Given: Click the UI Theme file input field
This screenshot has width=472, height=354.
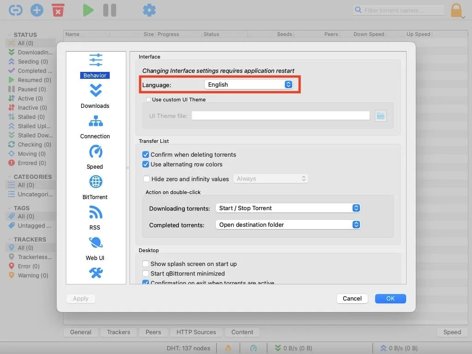Looking at the screenshot, I should (281, 116).
